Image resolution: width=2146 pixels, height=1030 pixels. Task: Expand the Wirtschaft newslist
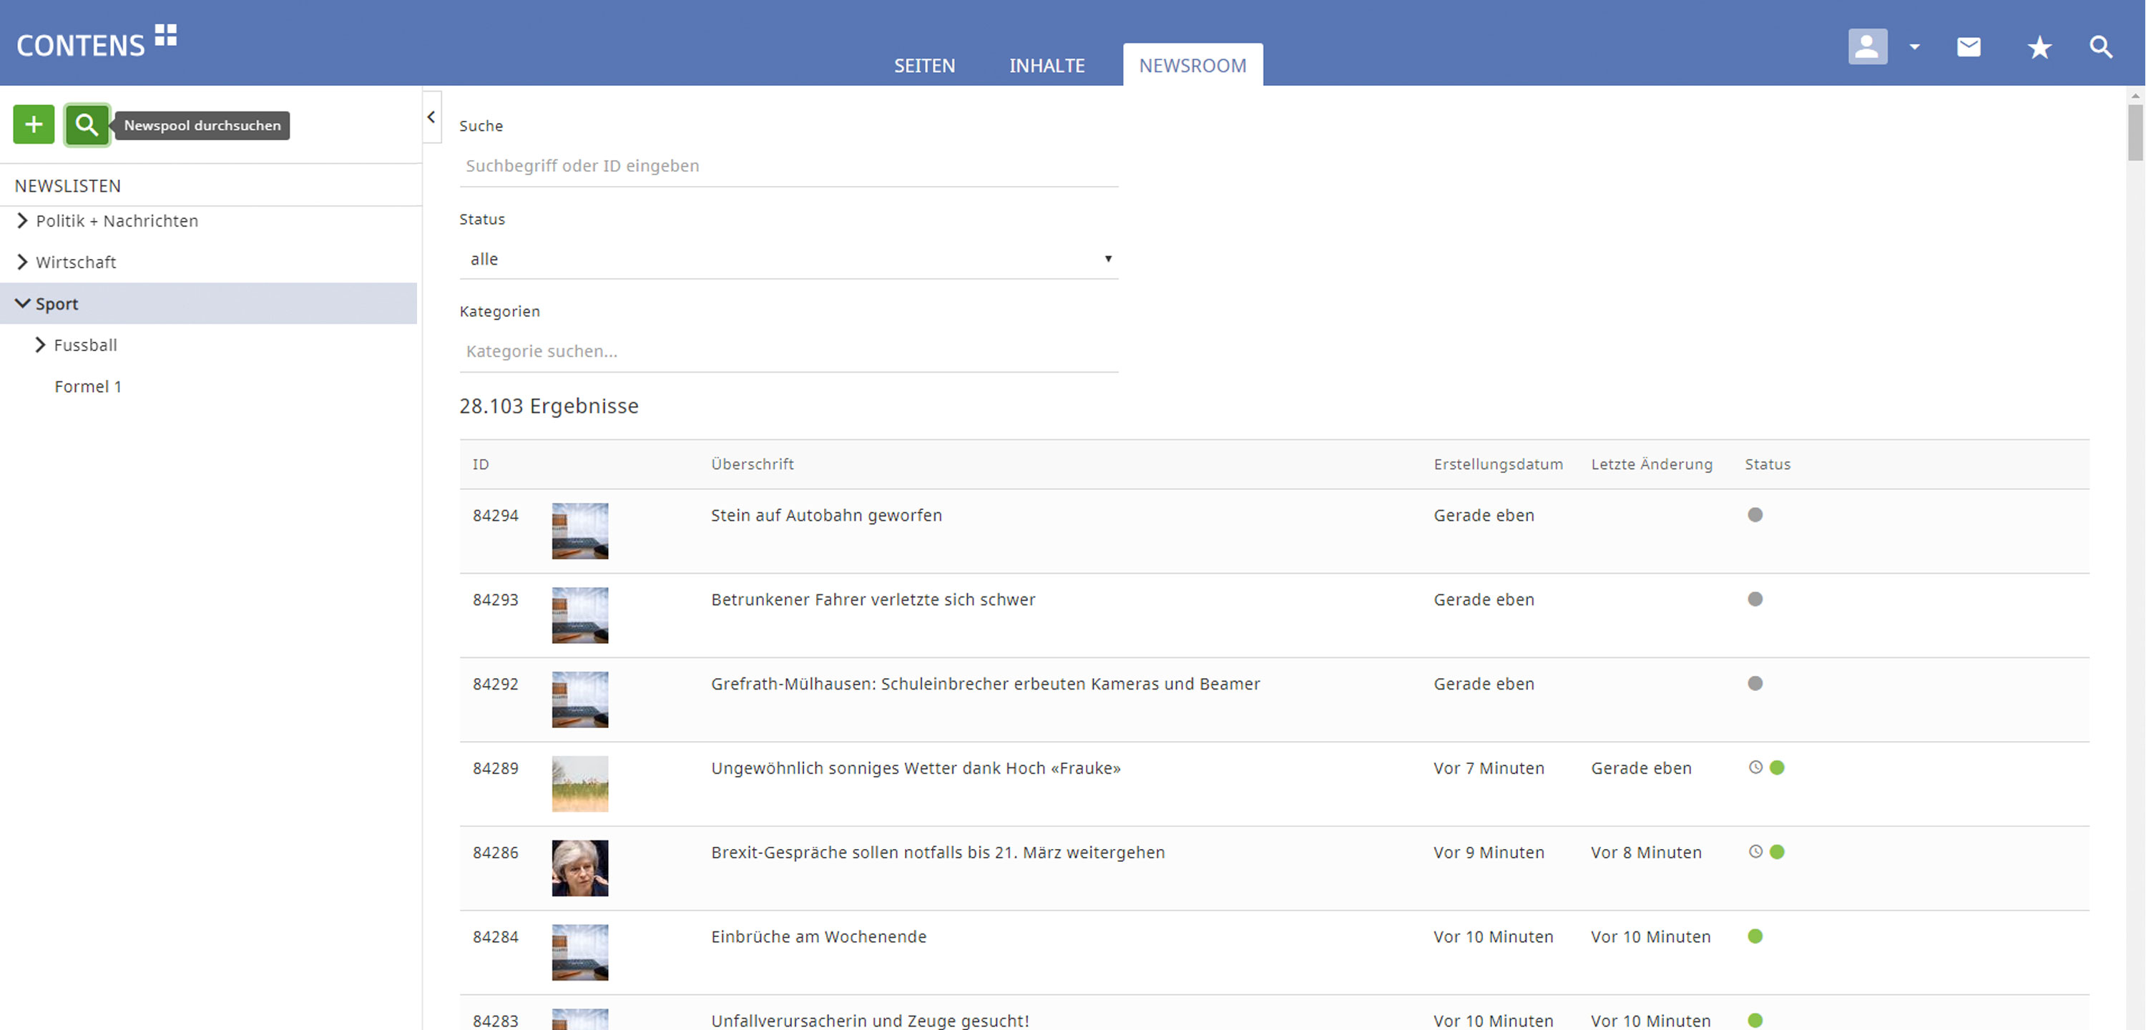[22, 263]
